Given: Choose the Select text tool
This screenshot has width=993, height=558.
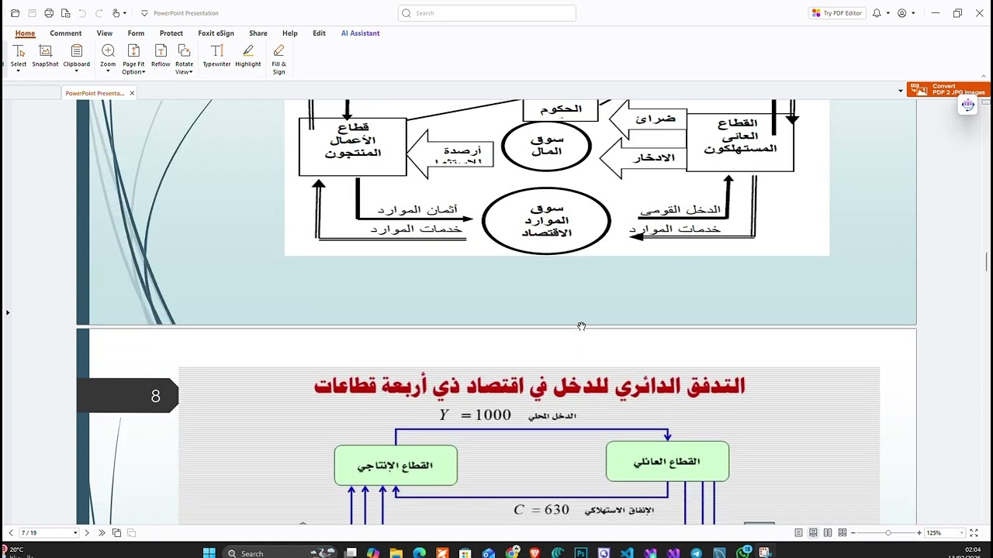Looking at the screenshot, I should (18, 57).
